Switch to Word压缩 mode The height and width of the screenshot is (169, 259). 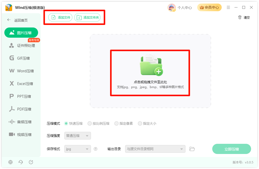21,71
